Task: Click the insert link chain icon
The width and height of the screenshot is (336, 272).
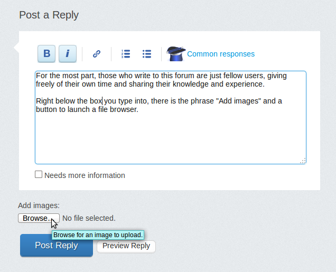Action: click(x=97, y=53)
